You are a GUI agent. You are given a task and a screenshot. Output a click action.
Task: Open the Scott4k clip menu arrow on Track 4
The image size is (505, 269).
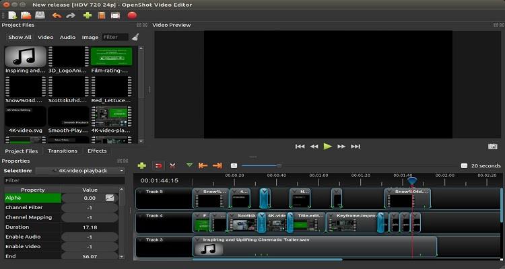pyautogui.click(x=232, y=216)
